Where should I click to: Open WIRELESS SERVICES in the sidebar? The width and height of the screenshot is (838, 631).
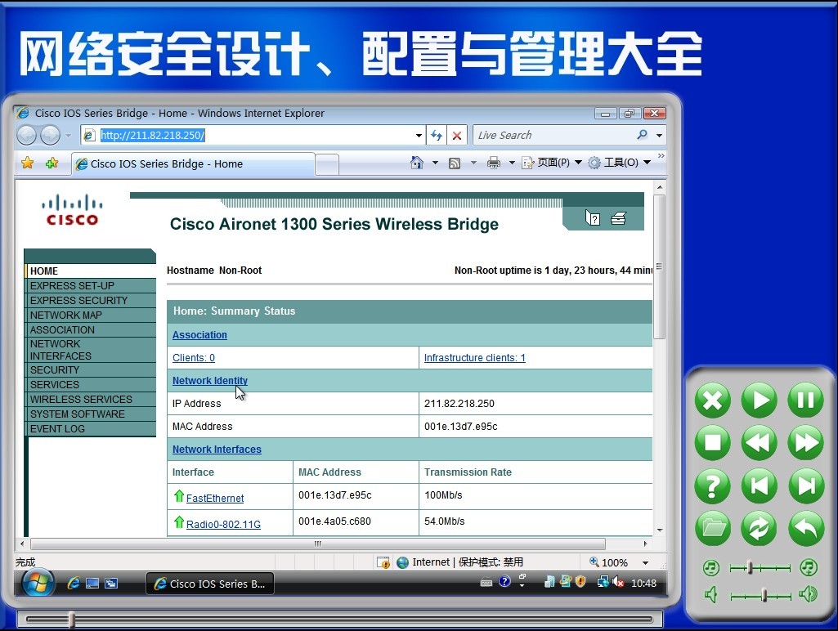90,399
